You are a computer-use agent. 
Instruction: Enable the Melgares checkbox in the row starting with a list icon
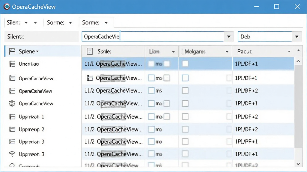[185, 78]
